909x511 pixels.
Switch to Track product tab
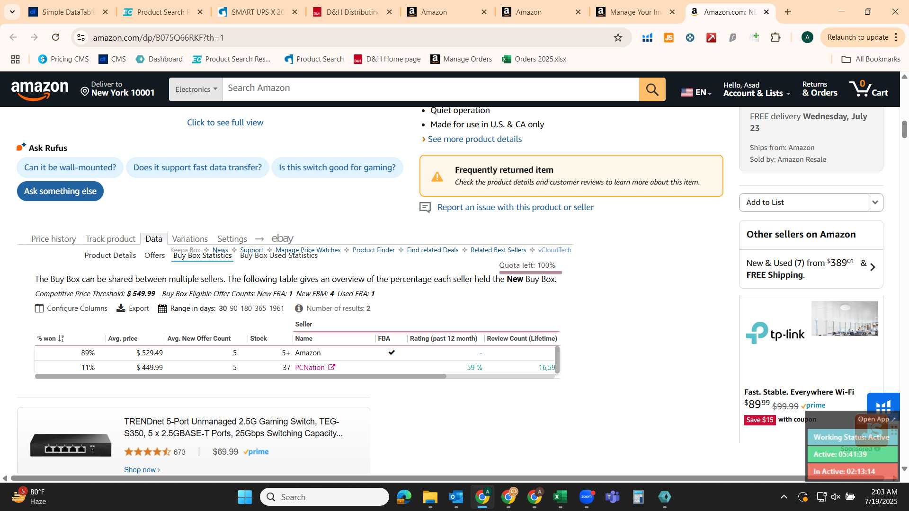pyautogui.click(x=110, y=239)
